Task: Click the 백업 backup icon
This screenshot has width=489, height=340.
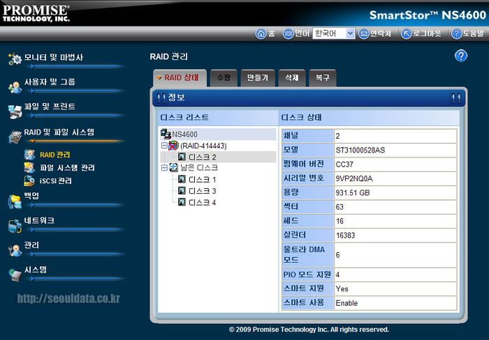Action: coord(15,201)
